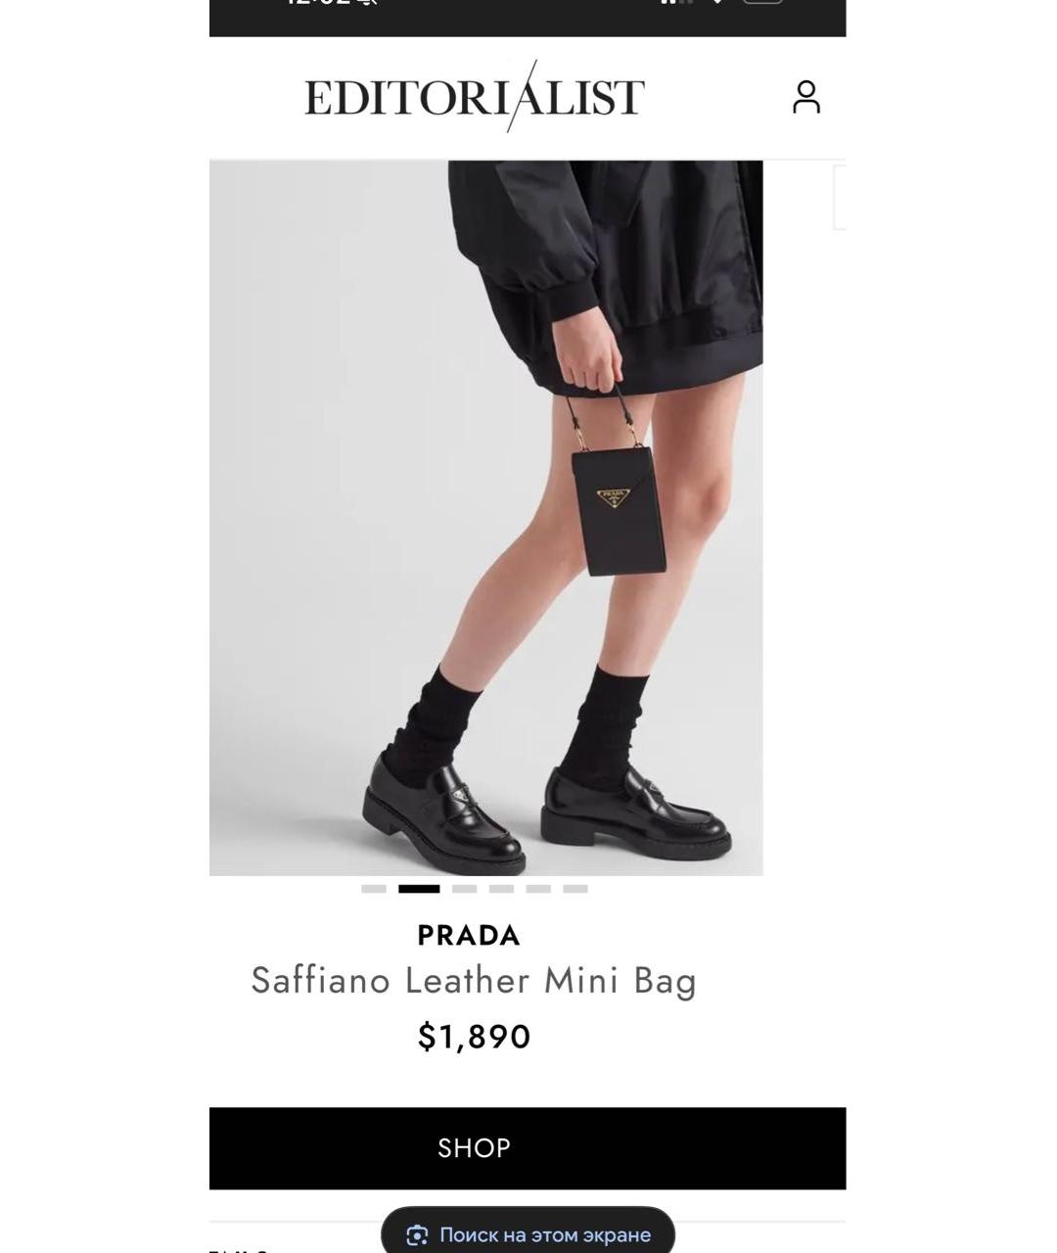This screenshot has width=1057, height=1253.
Task: Open the user account profile icon
Action: tap(805, 97)
